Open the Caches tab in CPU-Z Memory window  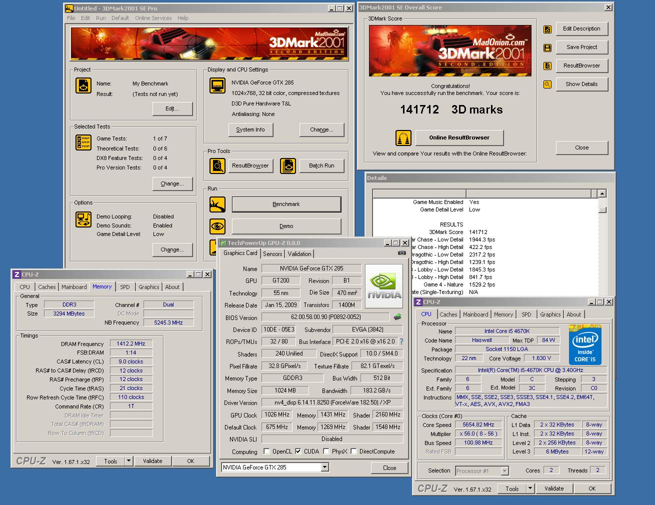point(47,287)
